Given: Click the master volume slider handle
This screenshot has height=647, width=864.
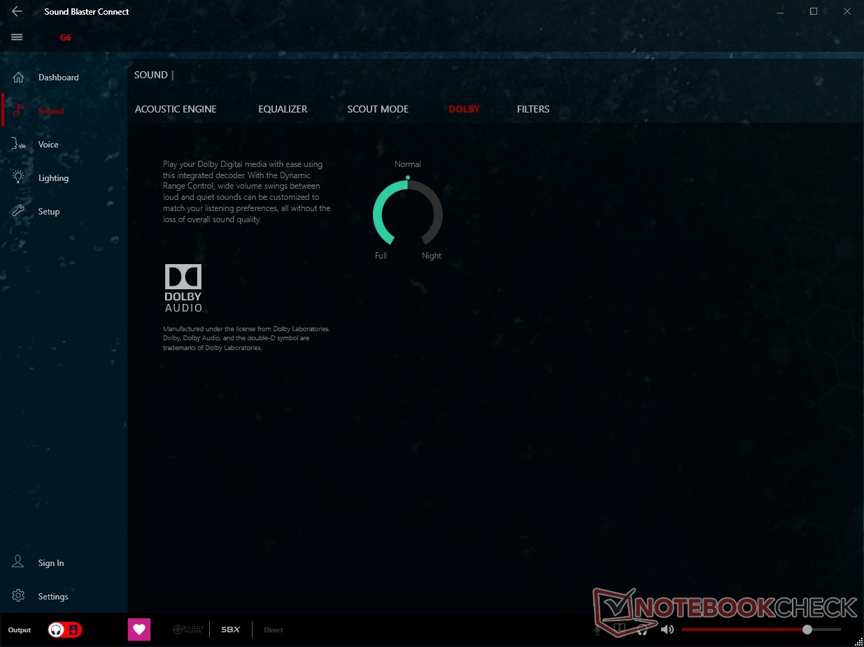Looking at the screenshot, I should (807, 630).
